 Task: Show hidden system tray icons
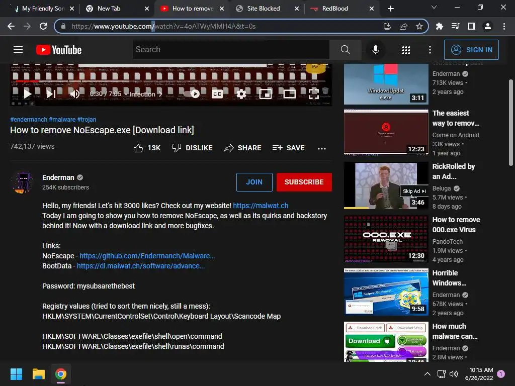[x=427, y=374]
